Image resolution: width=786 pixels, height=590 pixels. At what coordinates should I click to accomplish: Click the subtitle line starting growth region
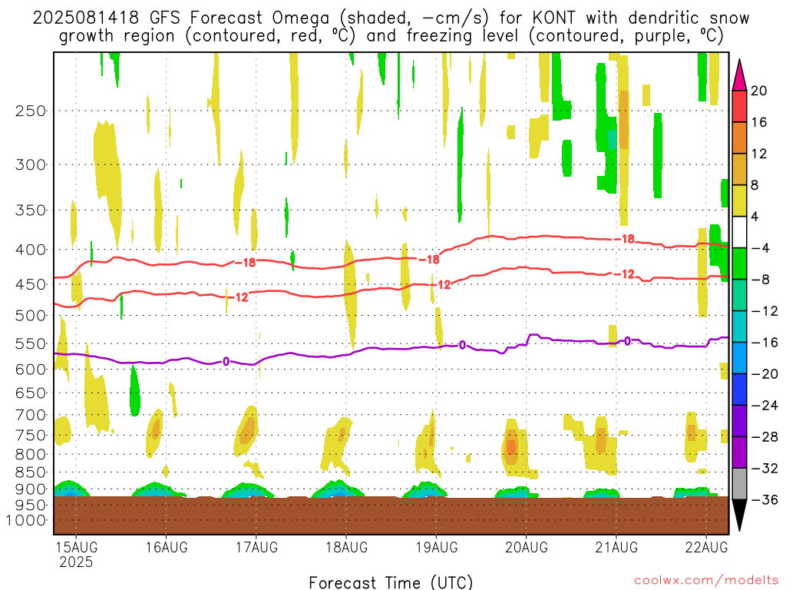click(391, 36)
